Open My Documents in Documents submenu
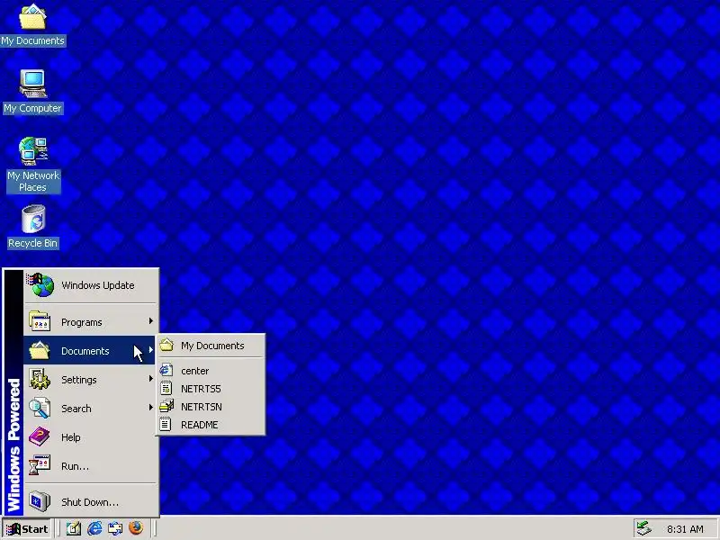The height and width of the screenshot is (540, 720). click(211, 346)
